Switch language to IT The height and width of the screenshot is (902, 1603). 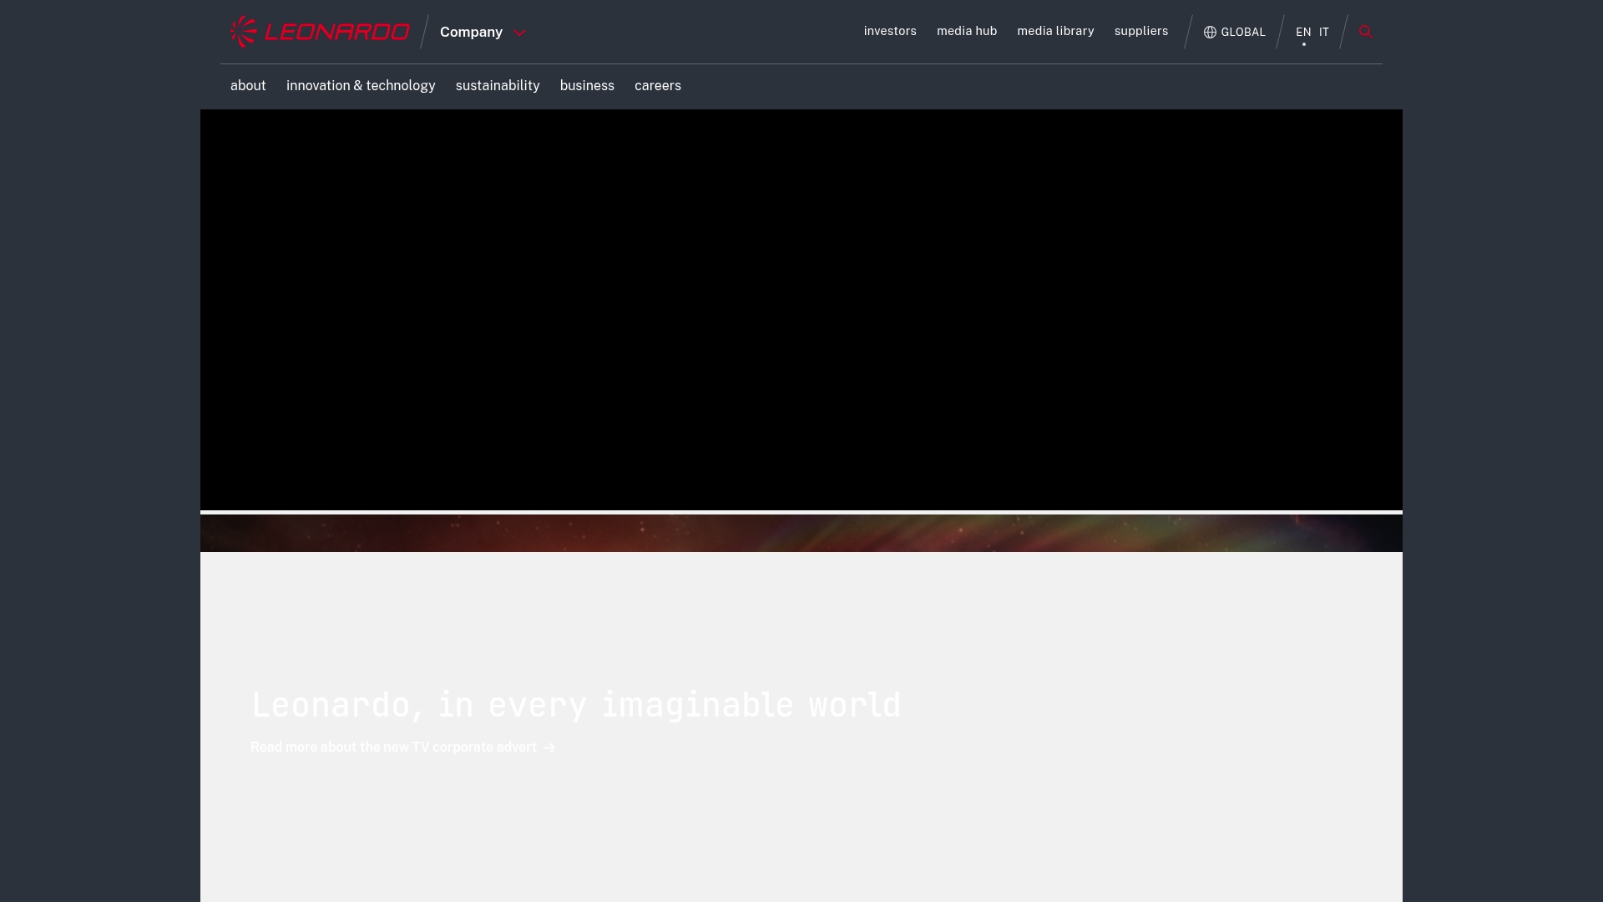click(1323, 32)
